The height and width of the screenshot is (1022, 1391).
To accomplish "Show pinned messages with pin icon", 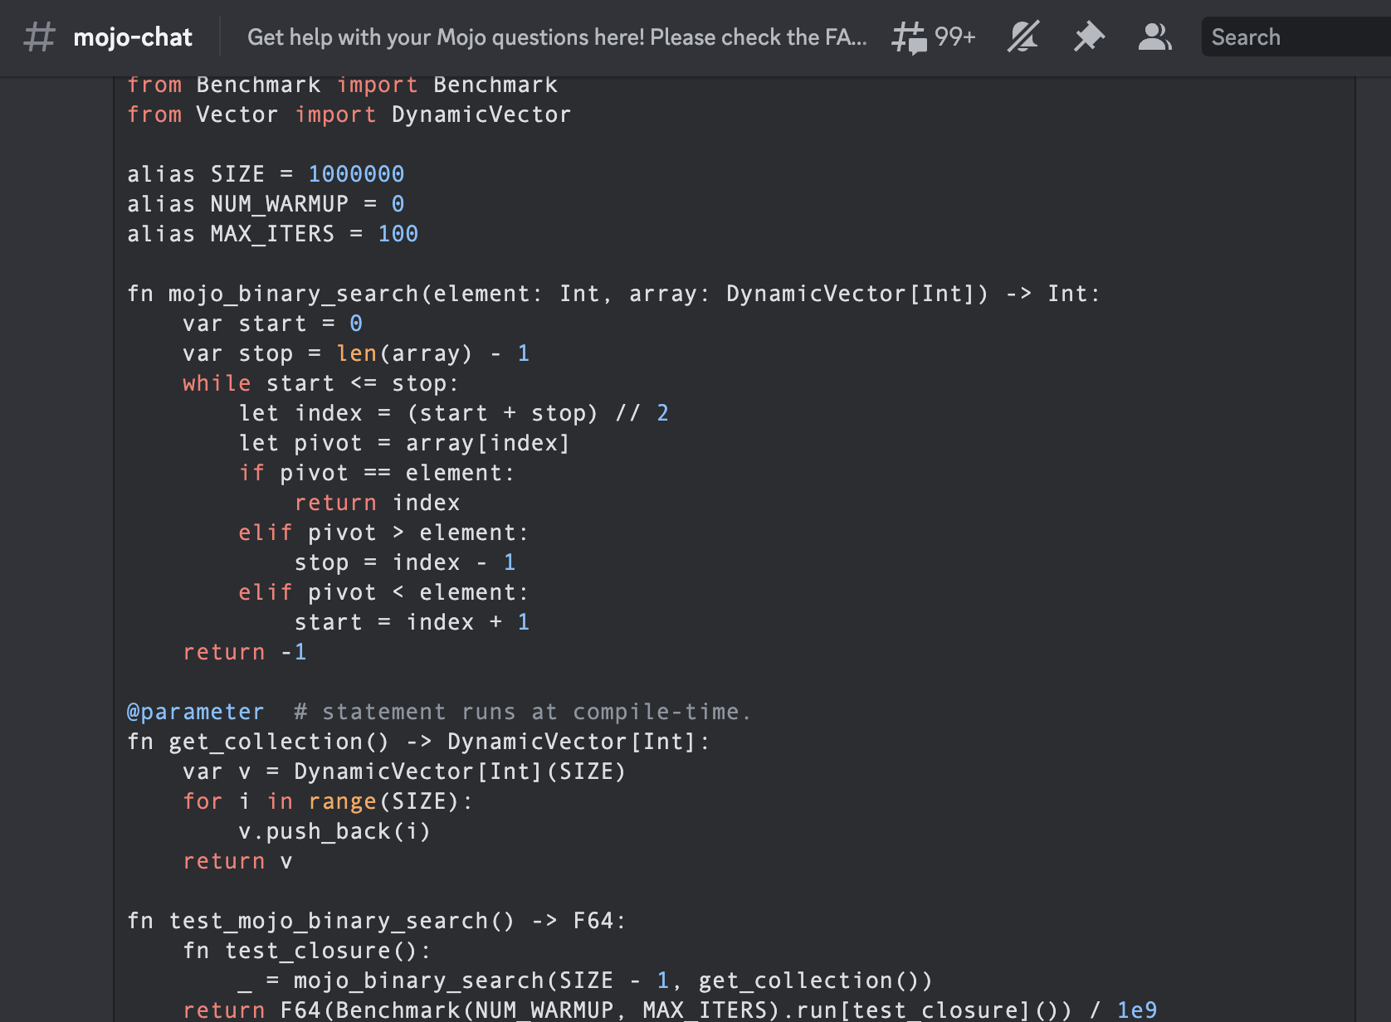I will pyautogui.click(x=1089, y=37).
